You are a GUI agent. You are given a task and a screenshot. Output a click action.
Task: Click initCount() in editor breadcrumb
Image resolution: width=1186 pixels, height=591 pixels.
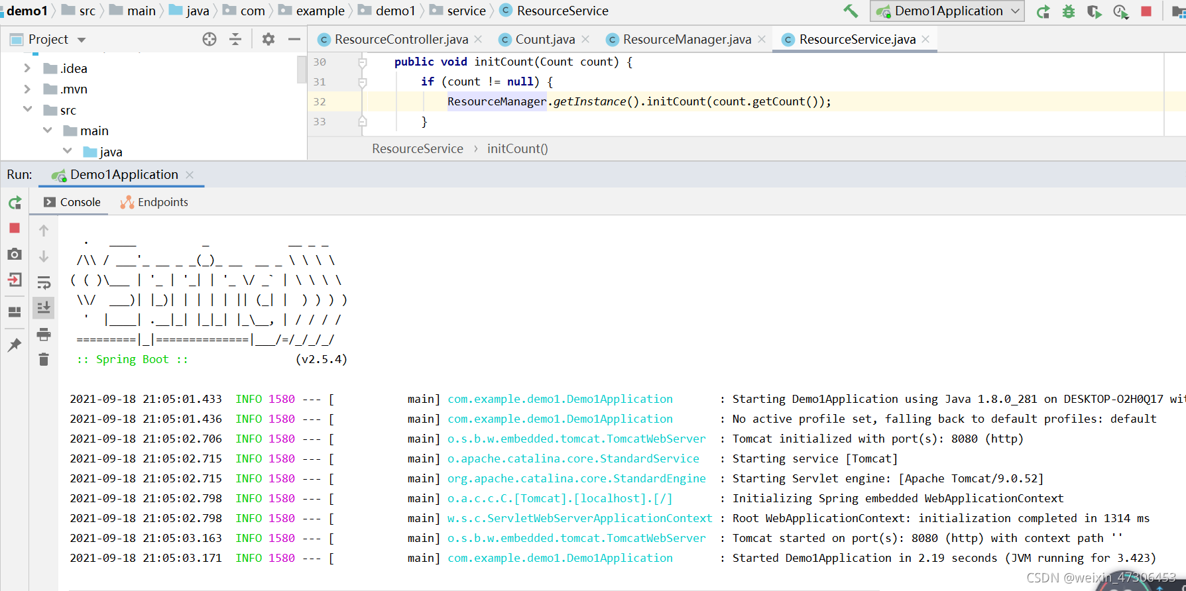(x=518, y=148)
